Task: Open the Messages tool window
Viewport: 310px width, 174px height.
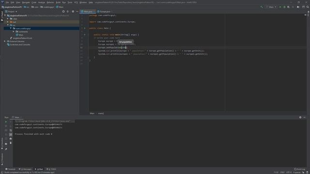Action: 25,169
